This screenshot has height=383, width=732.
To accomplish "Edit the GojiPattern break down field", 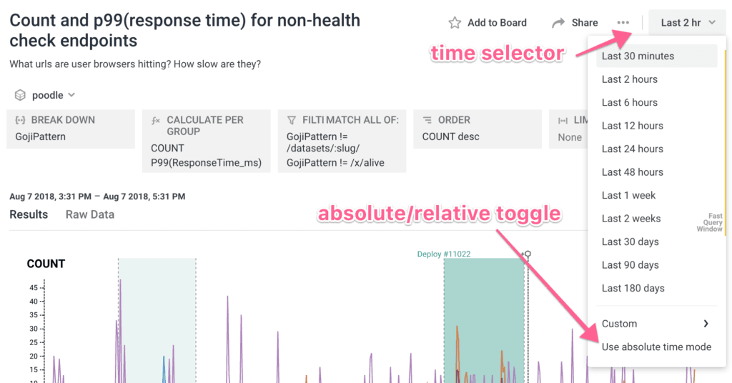I will pyautogui.click(x=40, y=136).
